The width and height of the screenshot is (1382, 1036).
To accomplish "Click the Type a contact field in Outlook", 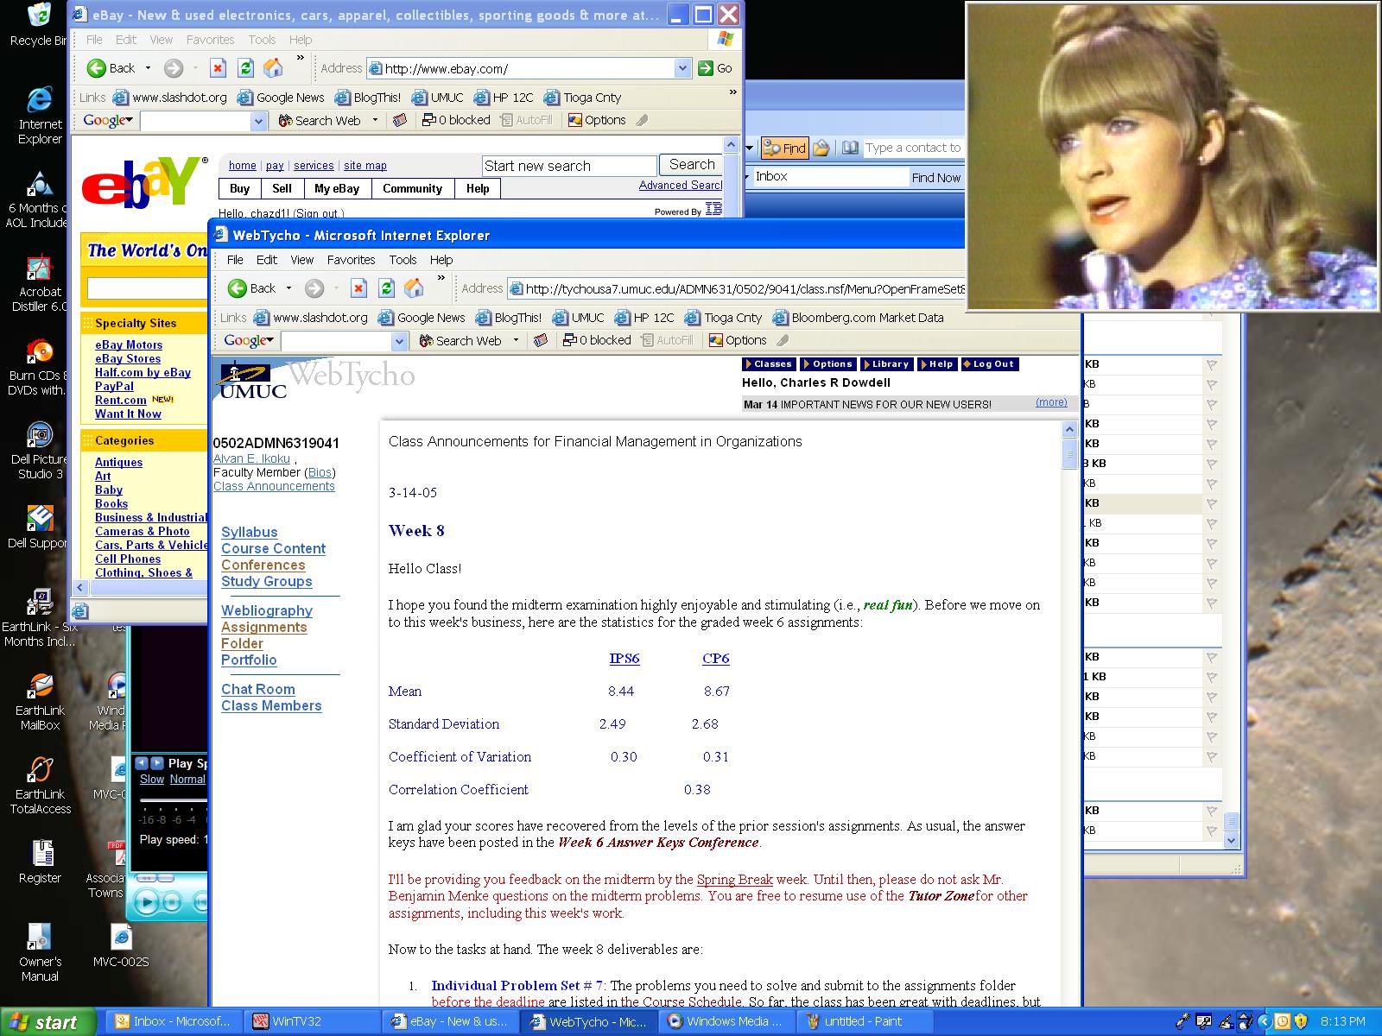I will click(913, 148).
